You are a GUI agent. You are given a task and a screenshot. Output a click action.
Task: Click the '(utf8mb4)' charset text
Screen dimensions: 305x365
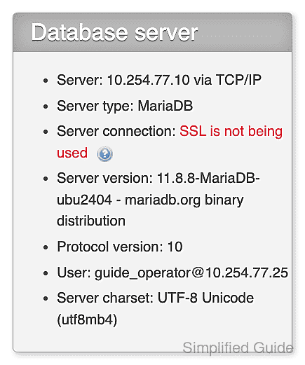pos(87,319)
